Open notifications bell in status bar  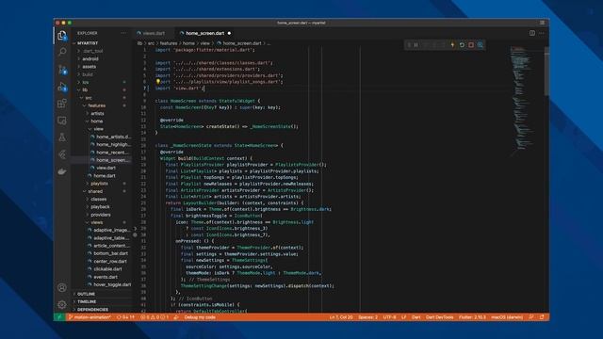pos(542,317)
